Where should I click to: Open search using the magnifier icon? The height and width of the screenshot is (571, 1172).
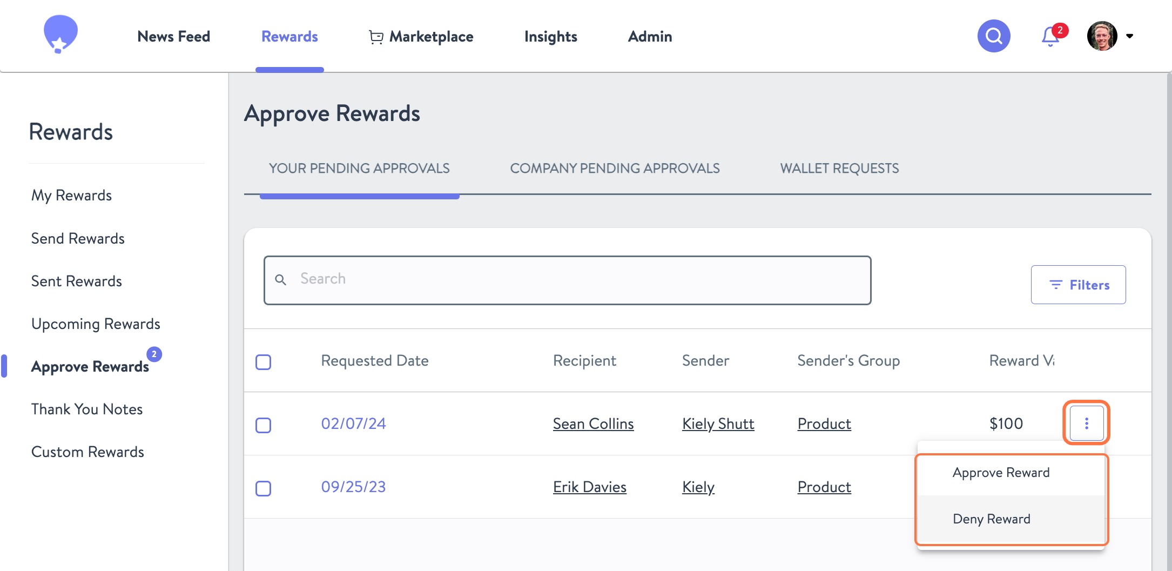tap(994, 36)
